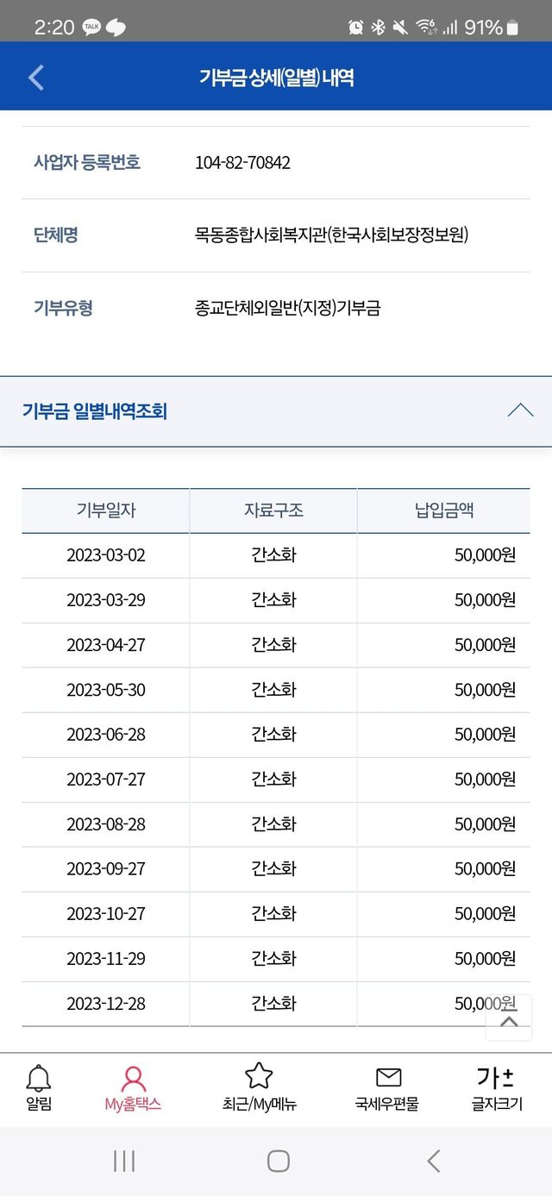Tap scroll-to-top arrow button
This screenshot has height=1196, width=552.
coord(509,1022)
